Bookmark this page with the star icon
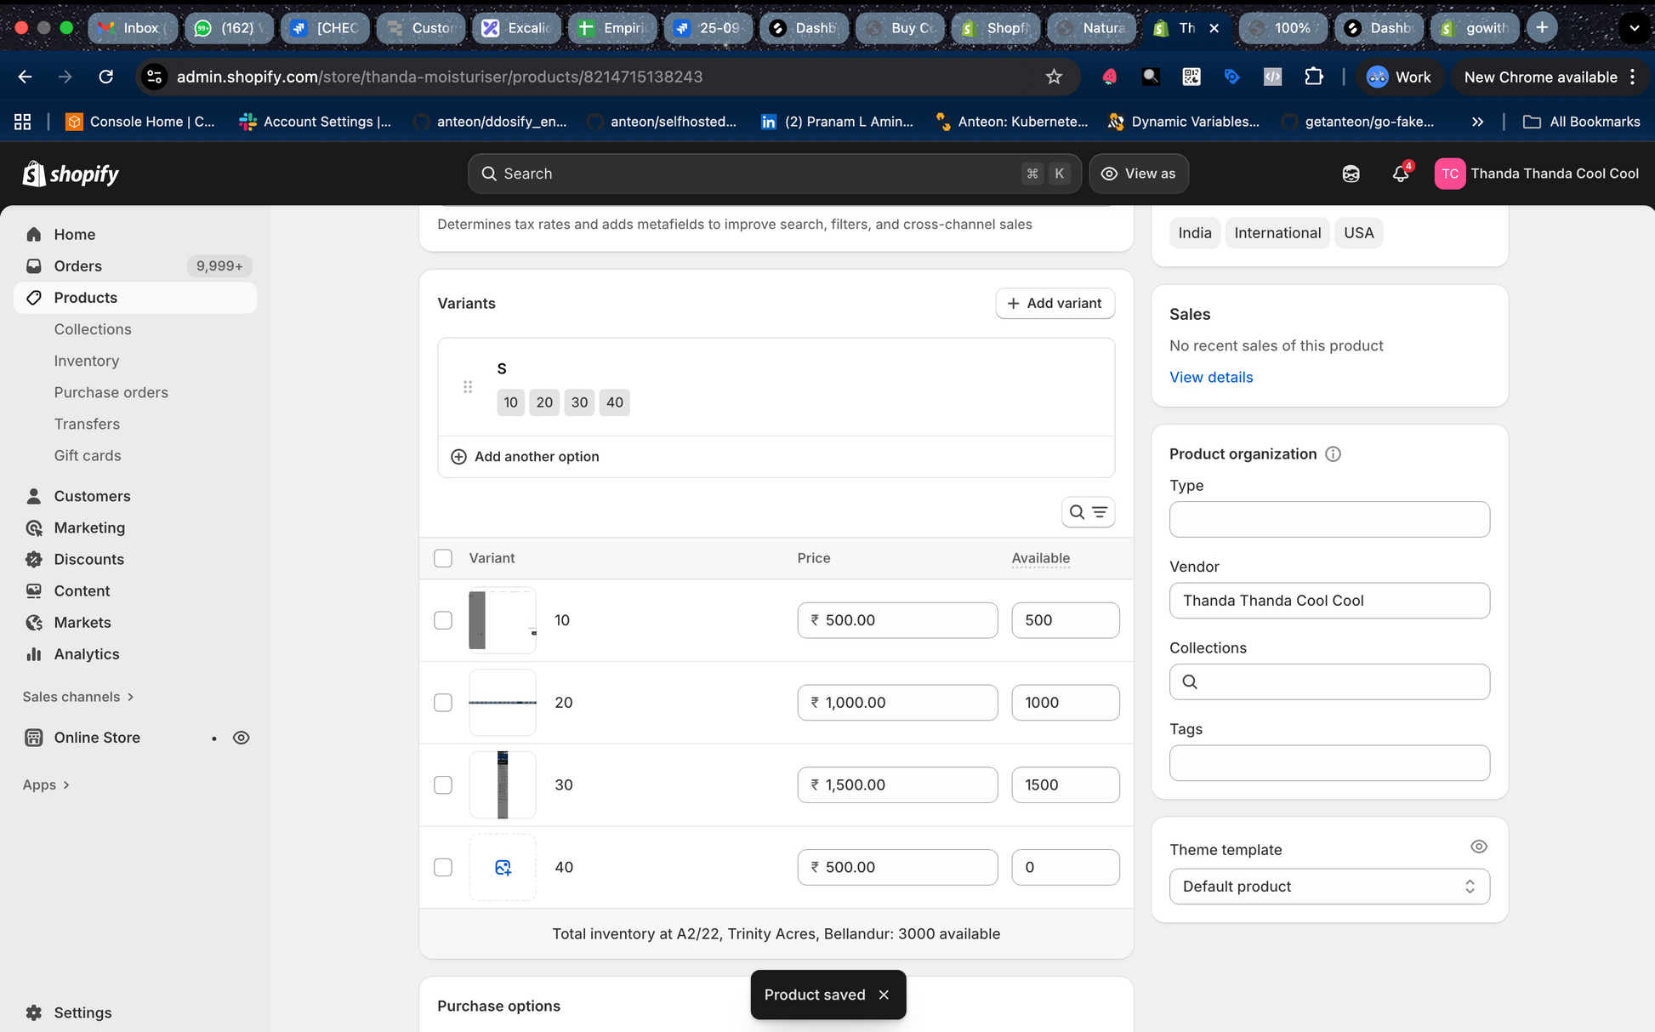1655x1032 pixels. 1054,77
